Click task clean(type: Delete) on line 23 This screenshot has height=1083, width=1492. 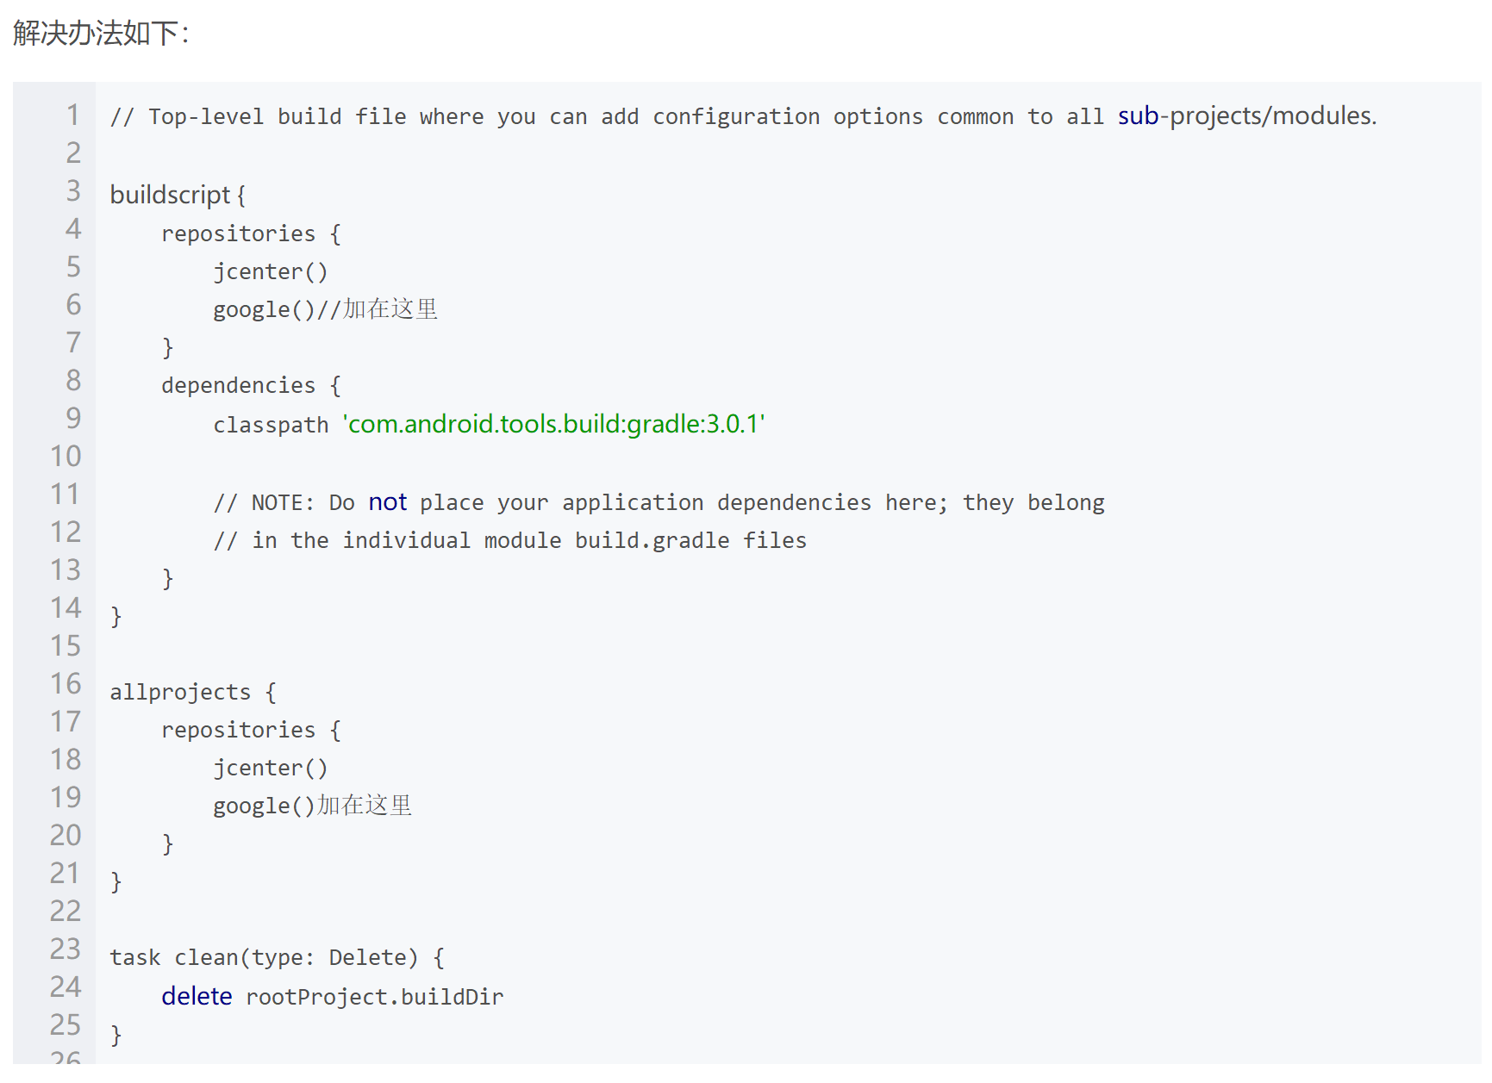pos(264,958)
